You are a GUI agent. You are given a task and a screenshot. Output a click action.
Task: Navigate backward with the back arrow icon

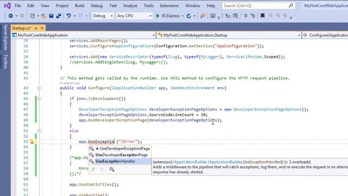pos(10,16)
